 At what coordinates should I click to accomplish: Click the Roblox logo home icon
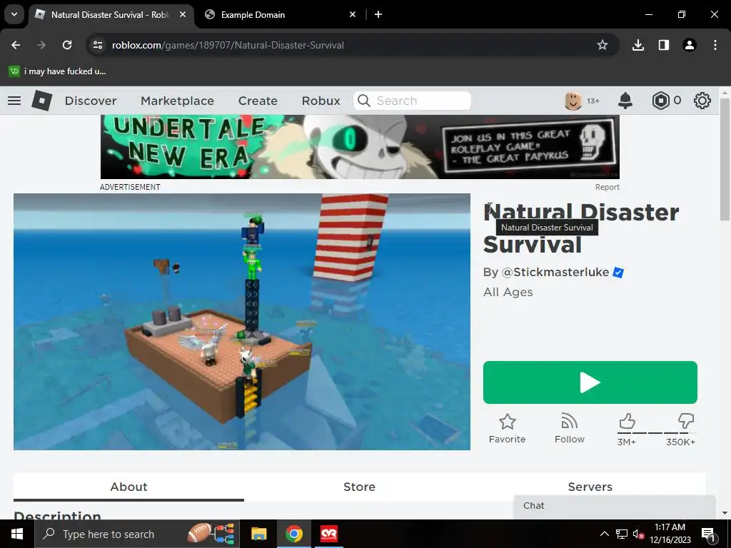point(41,101)
